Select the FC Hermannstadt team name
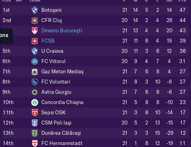The height and width of the screenshot is (147, 191). pos(62,143)
